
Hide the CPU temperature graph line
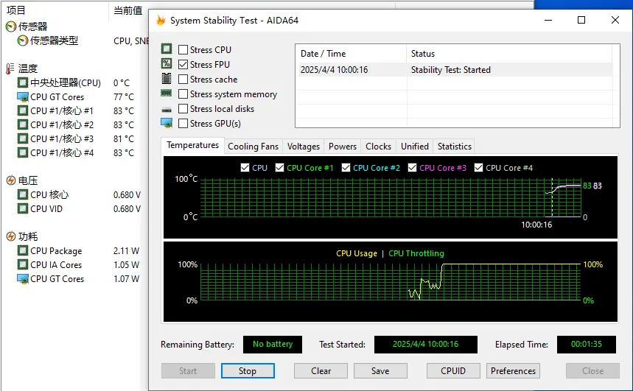pyautogui.click(x=245, y=167)
